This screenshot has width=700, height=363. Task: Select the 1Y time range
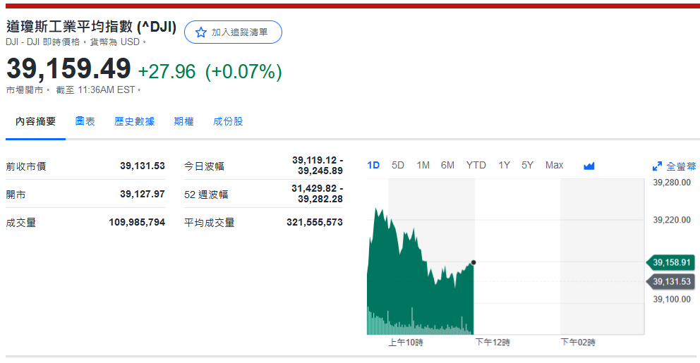[x=504, y=165]
